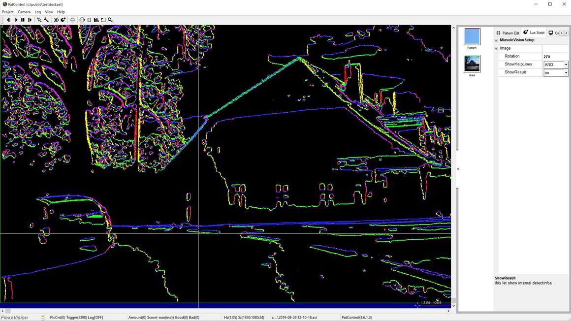The width and height of the screenshot is (571, 321).
Task: Click the yellow status icon beside FlexxVision
Action: 43,318
